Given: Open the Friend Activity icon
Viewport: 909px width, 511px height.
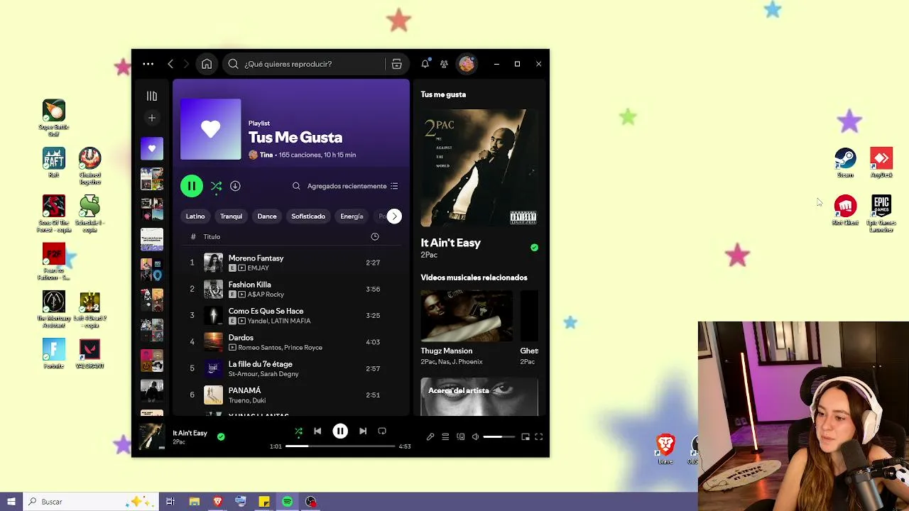Looking at the screenshot, I should (444, 64).
